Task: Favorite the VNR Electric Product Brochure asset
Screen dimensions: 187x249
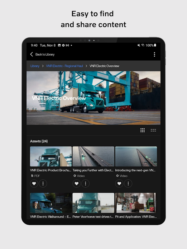Action: (34, 184)
